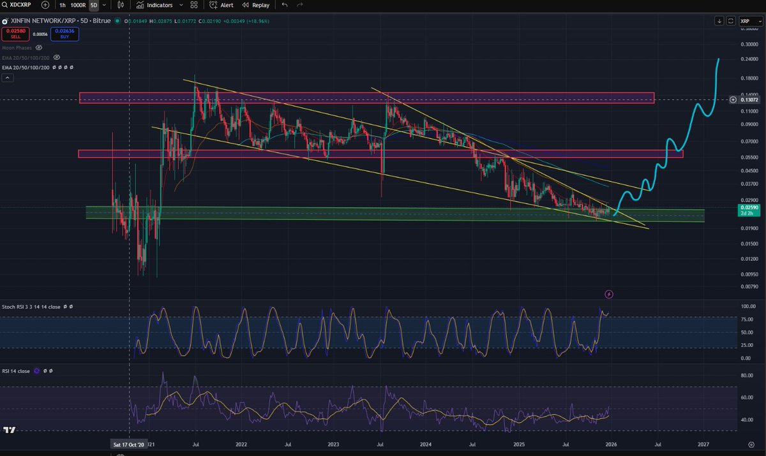Image resolution: width=766 pixels, height=456 pixels.
Task: Click the plus icon to add a symbol
Action: point(45,4)
